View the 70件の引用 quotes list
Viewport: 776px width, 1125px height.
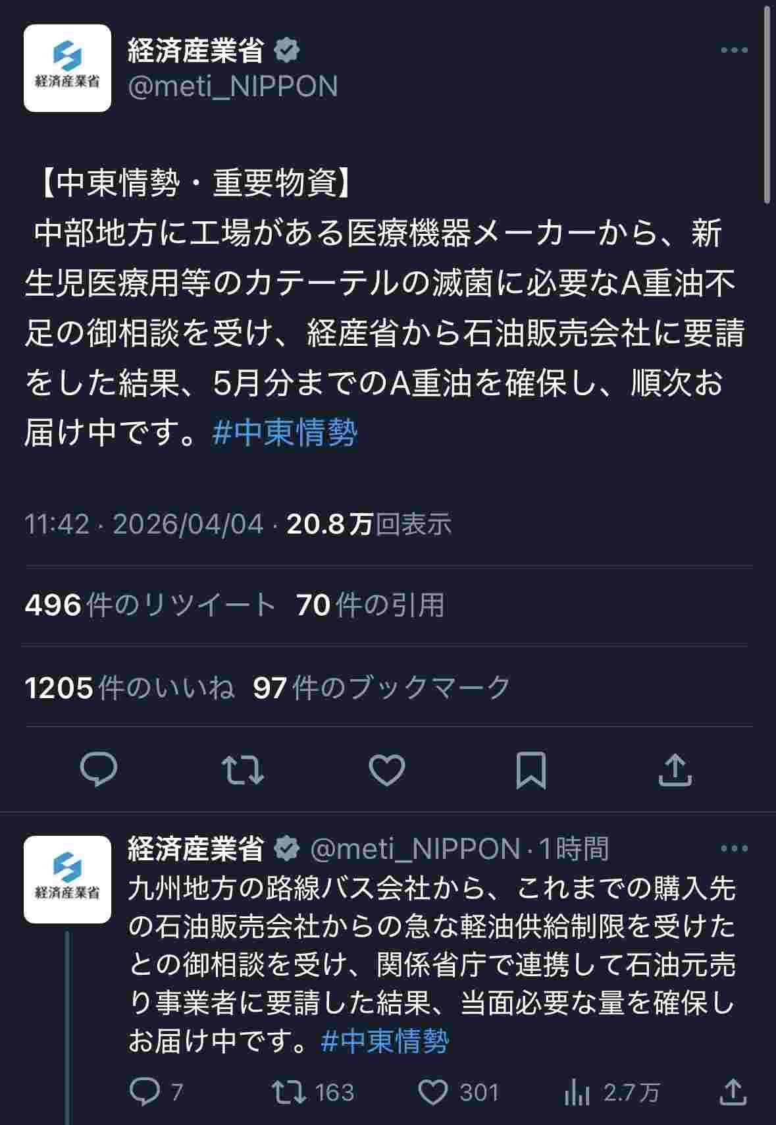click(370, 605)
